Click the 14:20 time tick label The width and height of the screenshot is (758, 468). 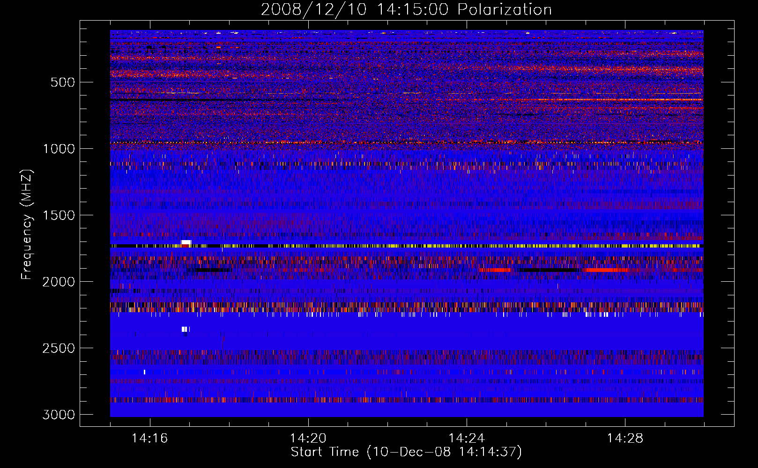(308, 439)
